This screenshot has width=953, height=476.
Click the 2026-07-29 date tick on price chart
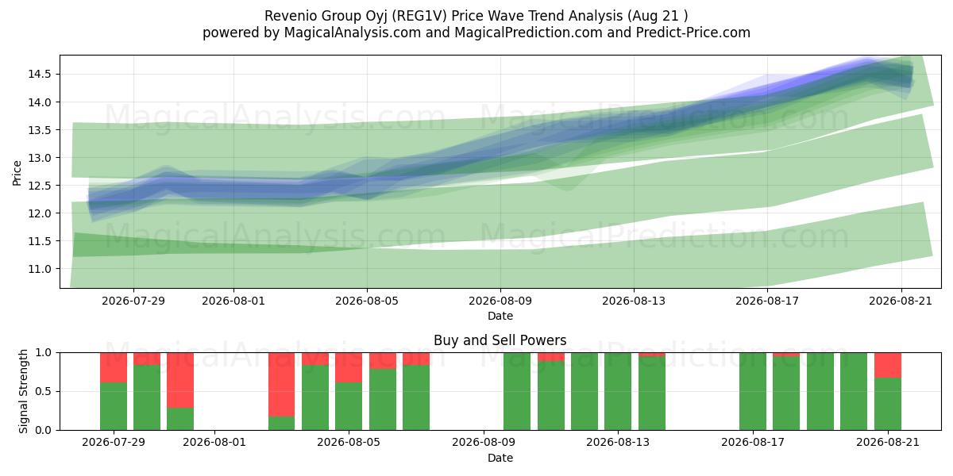click(133, 300)
